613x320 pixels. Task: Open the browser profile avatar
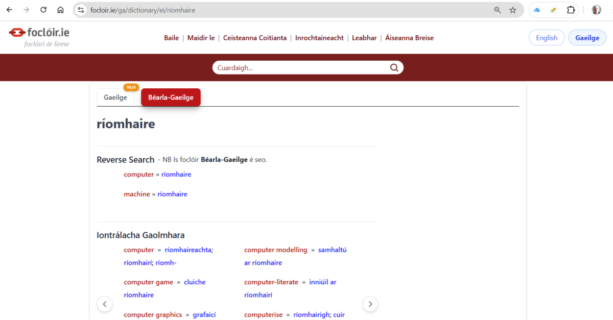596,10
